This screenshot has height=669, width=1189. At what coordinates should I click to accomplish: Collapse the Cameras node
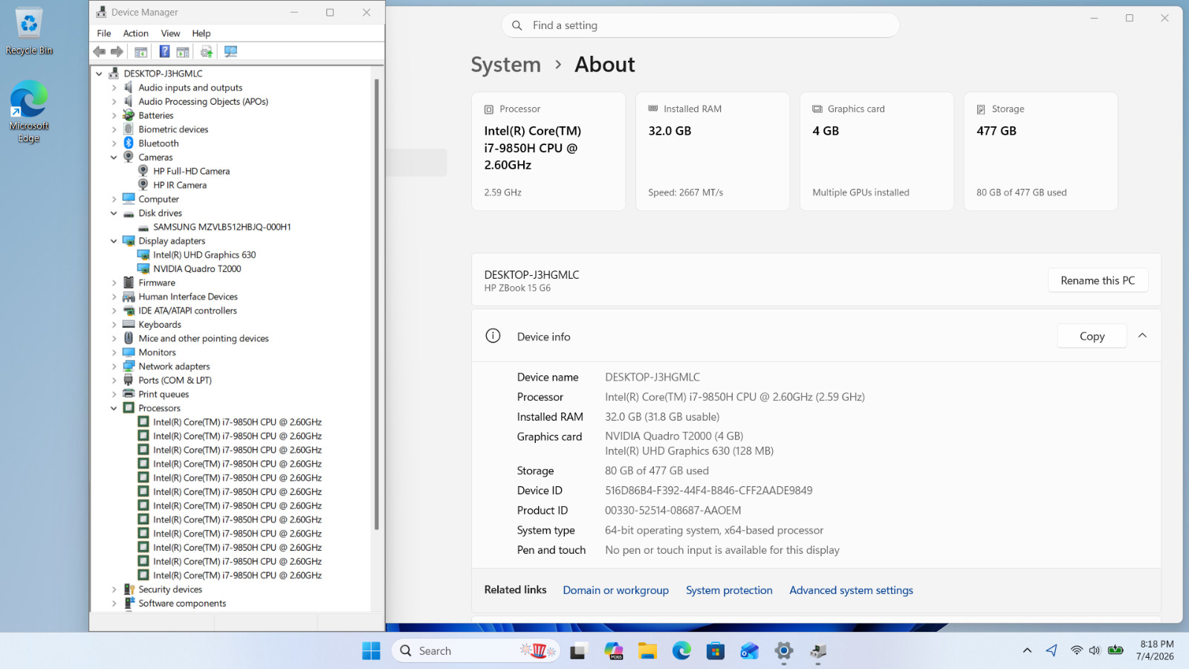coord(114,157)
